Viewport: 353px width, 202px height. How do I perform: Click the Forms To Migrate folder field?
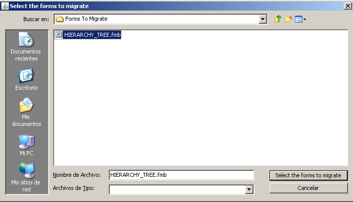tap(157, 19)
